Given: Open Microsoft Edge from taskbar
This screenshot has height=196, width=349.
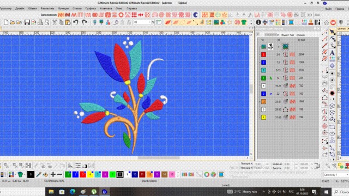Looking at the screenshot, I should 73,192.
